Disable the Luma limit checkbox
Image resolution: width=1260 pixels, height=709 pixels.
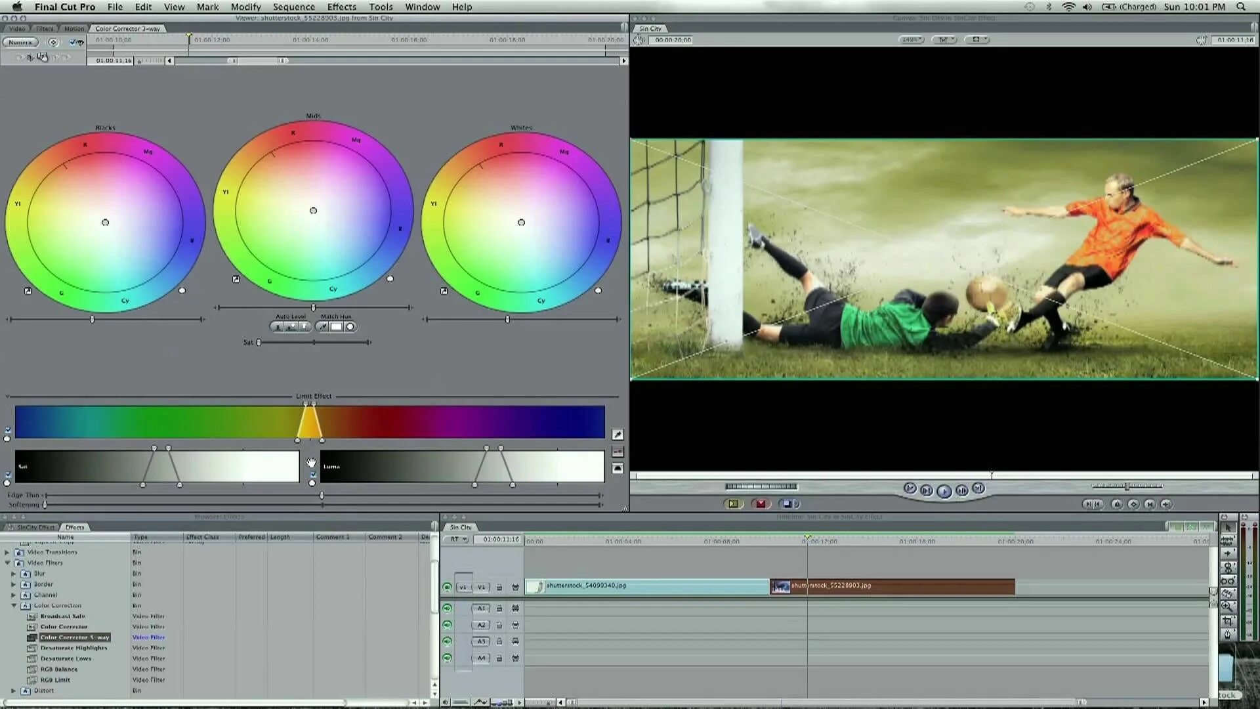(313, 475)
